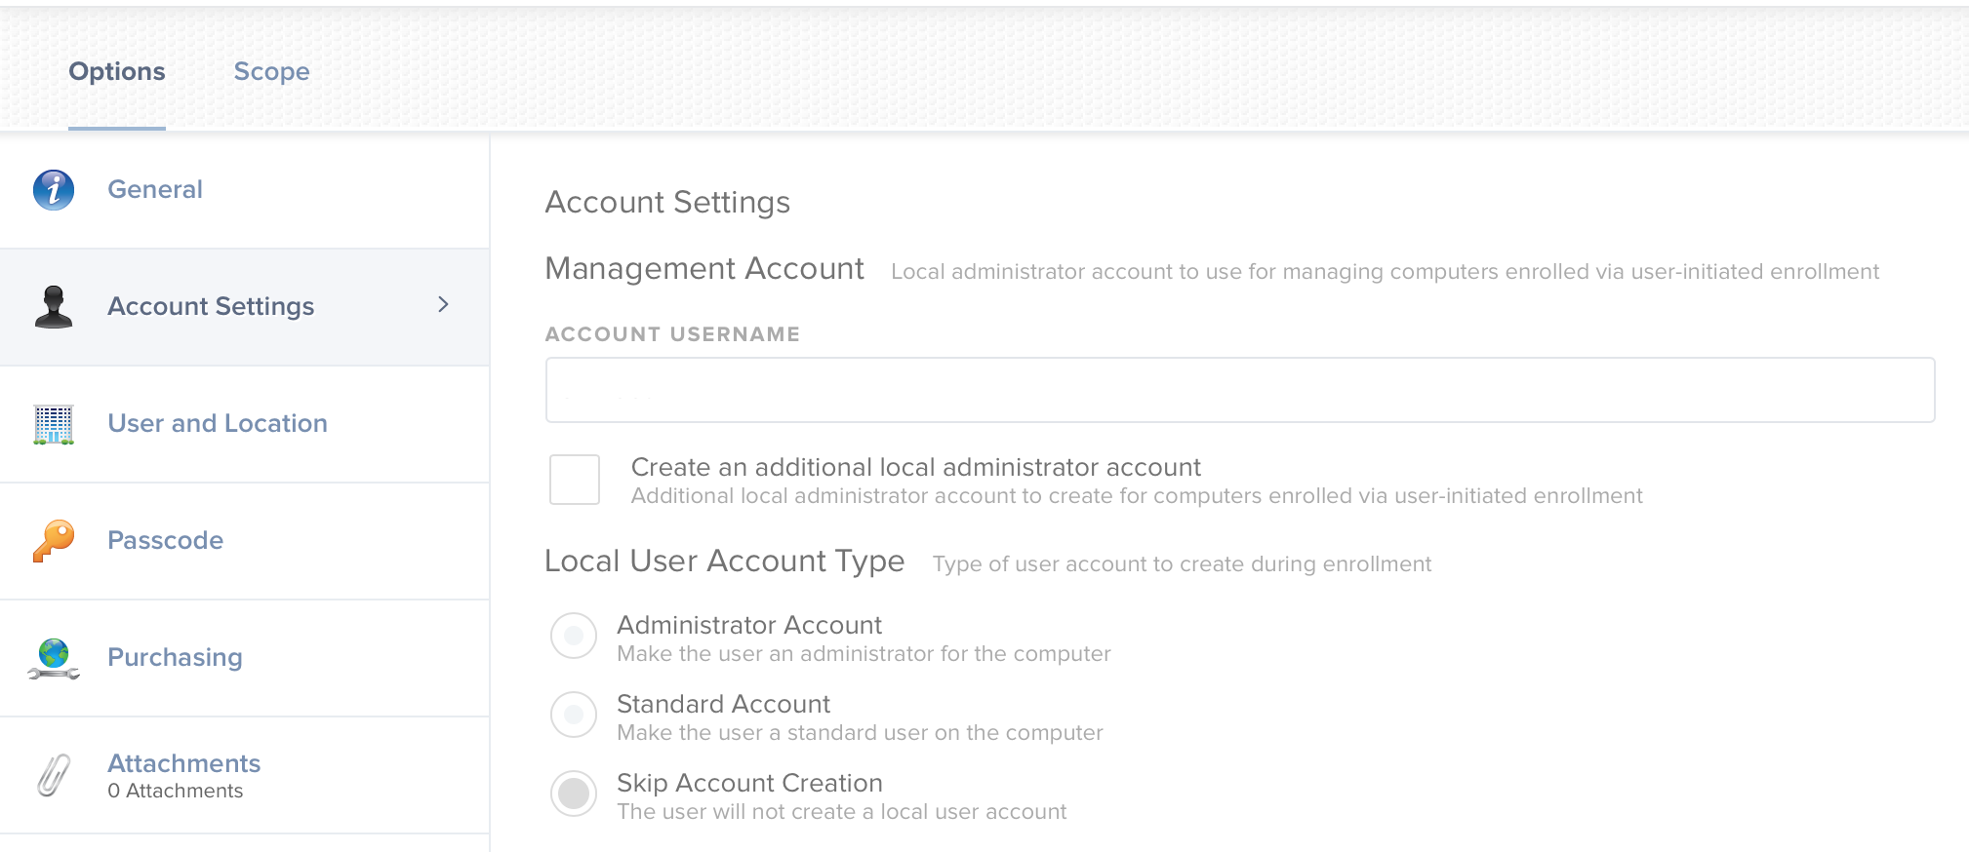
Task: Open the Purchasing section
Action: 244,658
